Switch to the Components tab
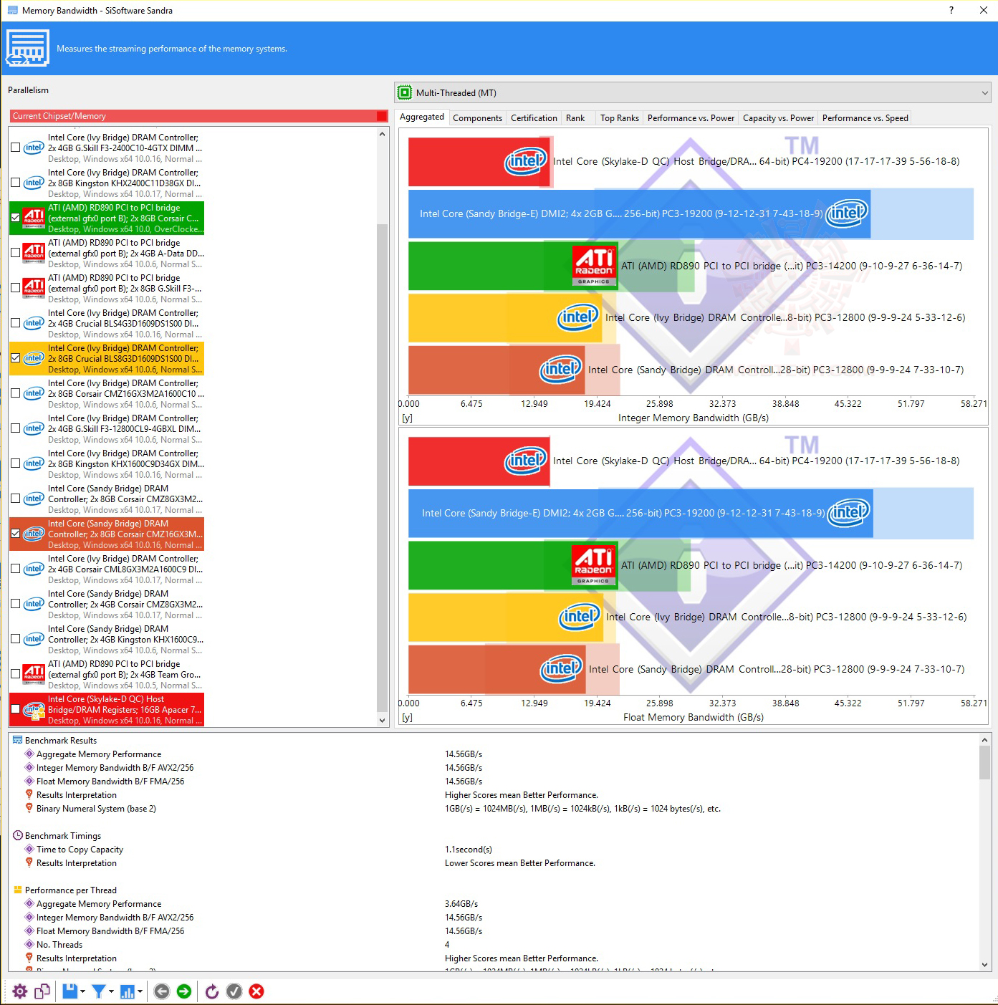Viewport: 998px width, 1005px height. tap(477, 118)
